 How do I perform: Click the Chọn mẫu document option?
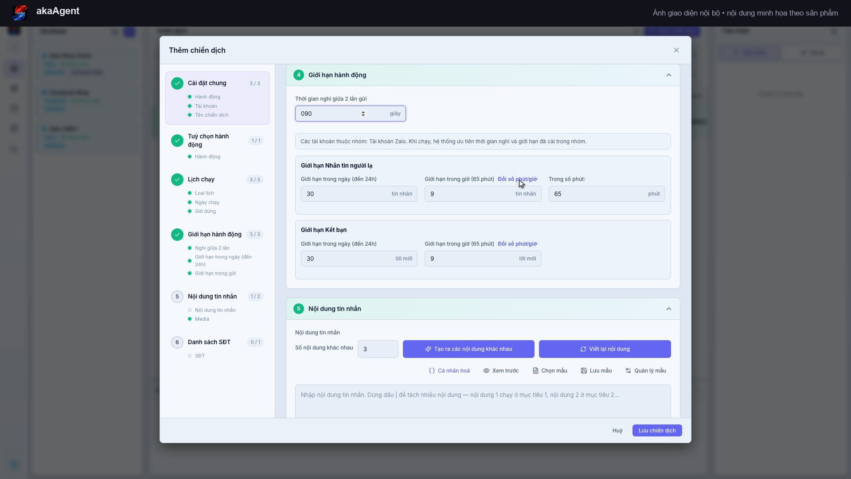click(x=550, y=371)
